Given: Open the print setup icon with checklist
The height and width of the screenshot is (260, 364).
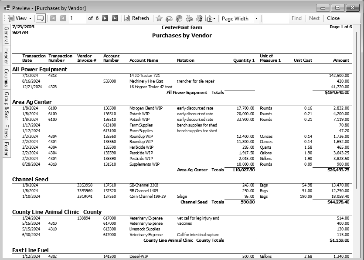Looking at the screenshot, I should (199, 18).
